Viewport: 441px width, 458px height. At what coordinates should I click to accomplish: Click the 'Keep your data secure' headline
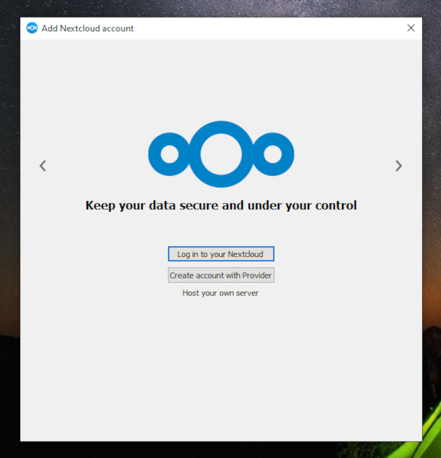click(221, 206)
